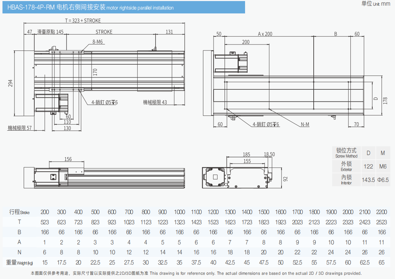Image resolution: width=395 pixels, height=279 pixels.
Task: Select the weight value '47.5'
Action: [264, 263]
